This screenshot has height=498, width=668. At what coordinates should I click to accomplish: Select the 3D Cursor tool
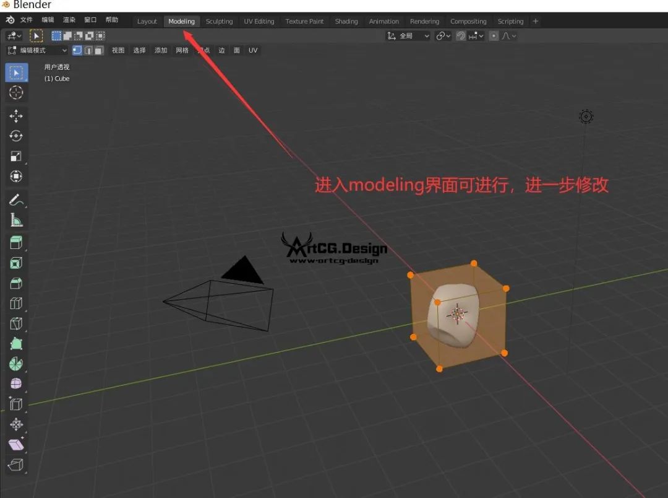pyautogui.click(x=16, y=92)
